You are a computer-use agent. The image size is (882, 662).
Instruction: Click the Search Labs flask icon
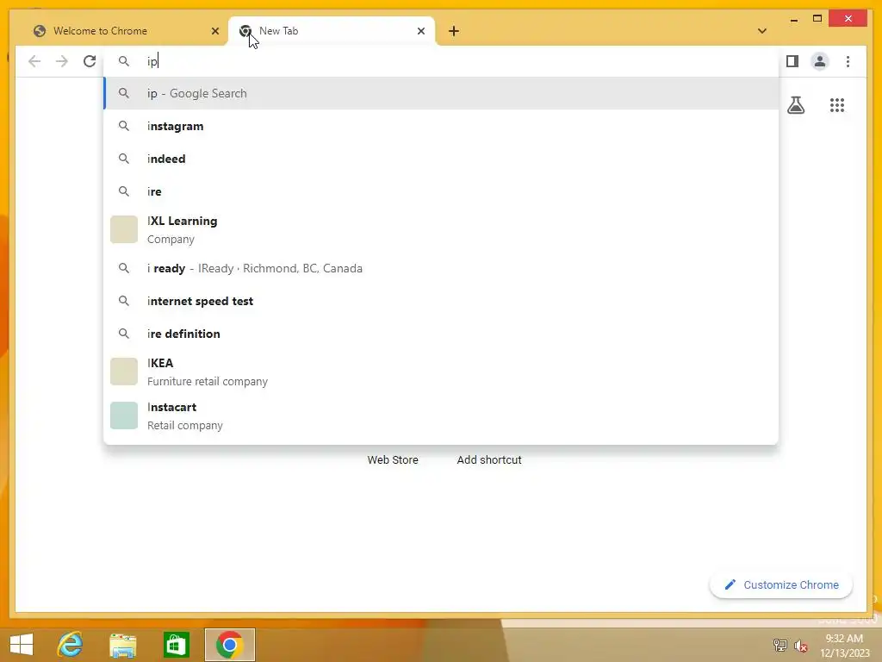click(795, 105)
